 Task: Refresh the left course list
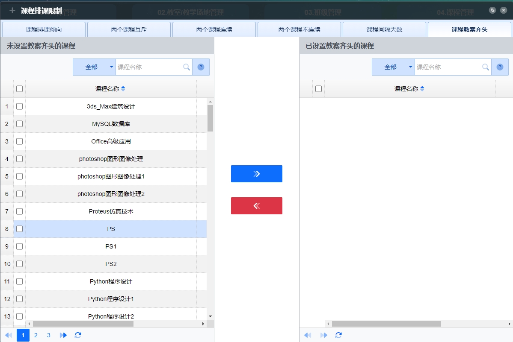point(78,335)
